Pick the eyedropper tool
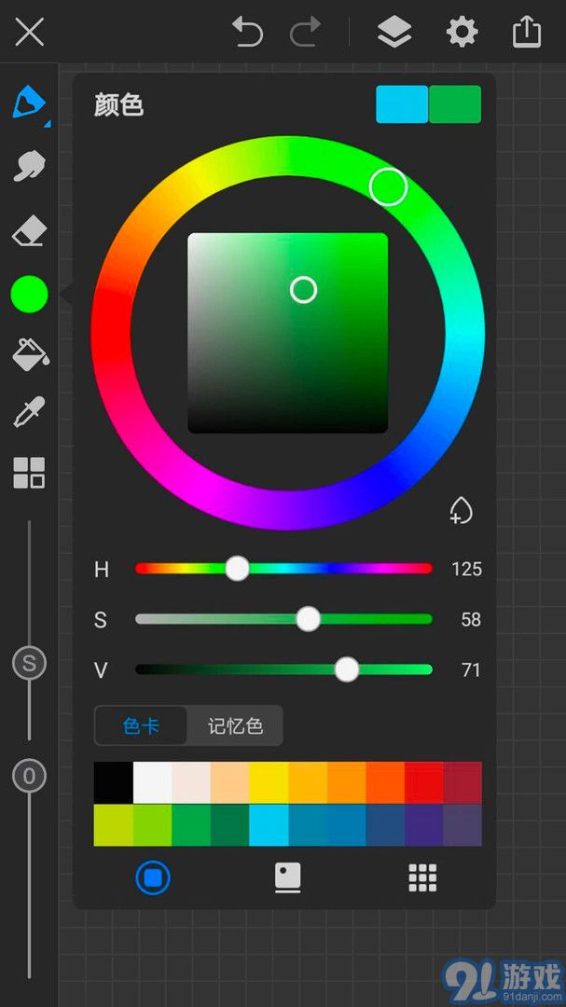Image resolution: width=566 pixels, height=1007 pixels. 29,411
